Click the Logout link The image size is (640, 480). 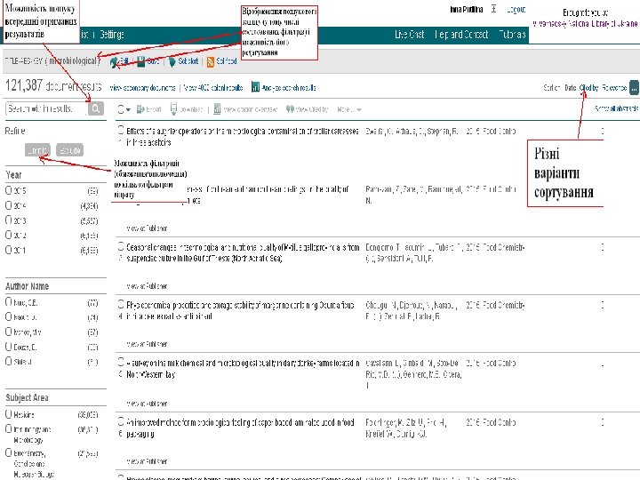[x=516, y=10]
